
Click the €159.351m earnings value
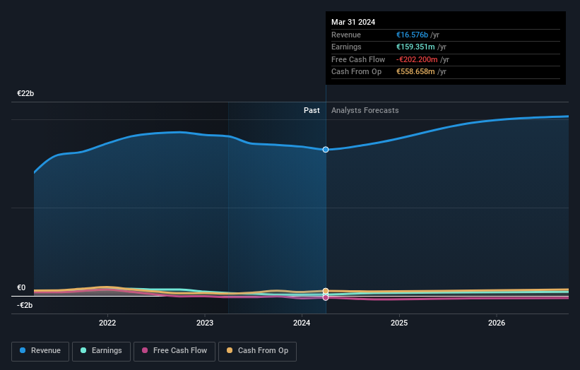click(415, 47)
